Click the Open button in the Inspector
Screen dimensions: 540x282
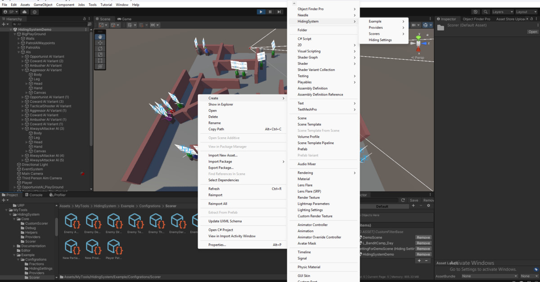(x=533, y=31)
